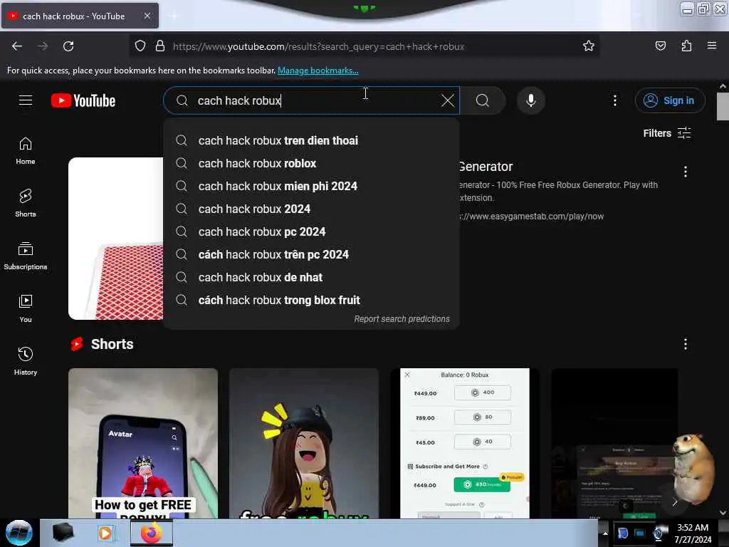Open the Pocket save icon
Image resolution: width=729 pixels, height=547 pixels.
pyautogui.click(x=660, y=46)
